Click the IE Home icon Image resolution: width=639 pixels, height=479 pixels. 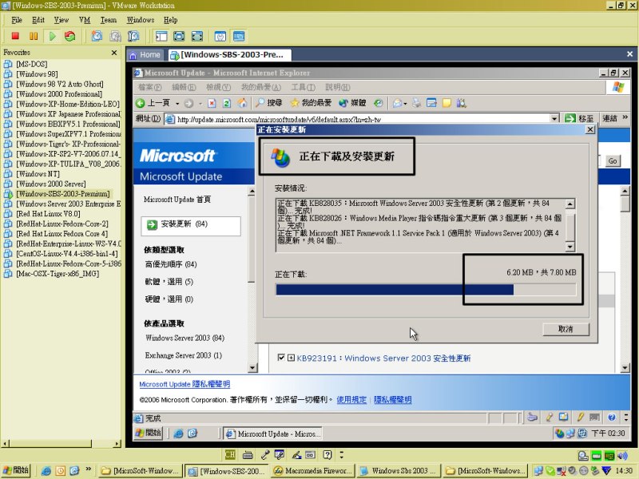(243, 103)
